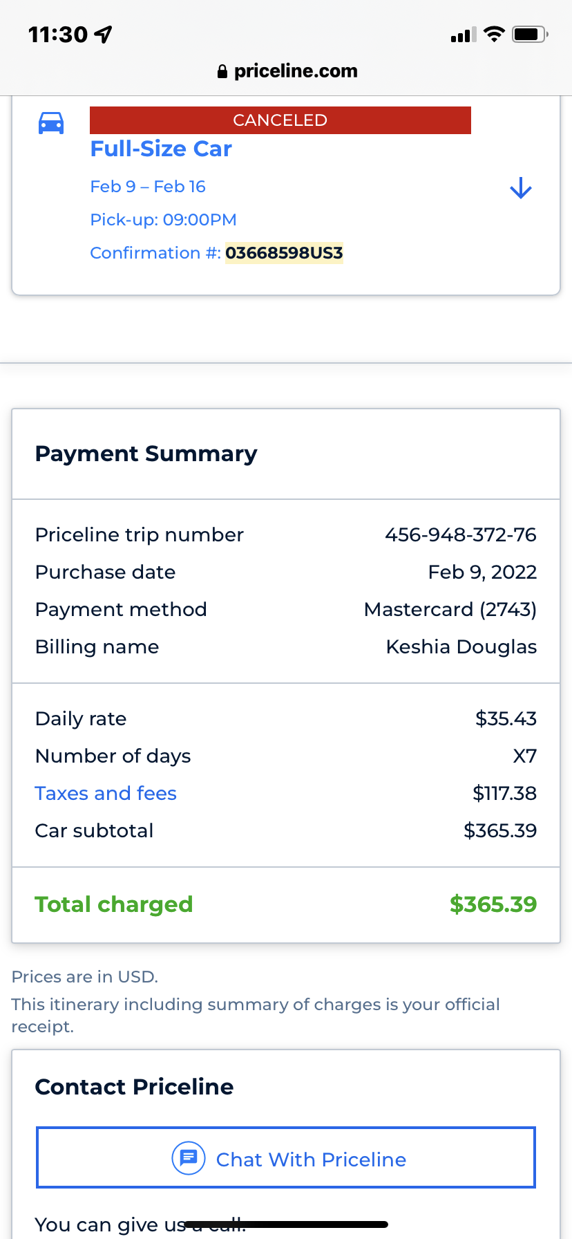Image resolution: width=572 pixels, height=1239 pixels.
Task: Tap the home indicator bar
Action: pos(286,1224)
